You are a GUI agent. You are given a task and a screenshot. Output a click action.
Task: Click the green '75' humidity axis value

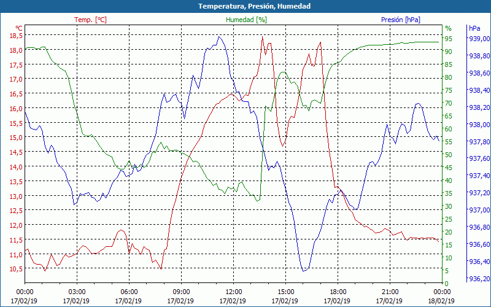point(449,90)
